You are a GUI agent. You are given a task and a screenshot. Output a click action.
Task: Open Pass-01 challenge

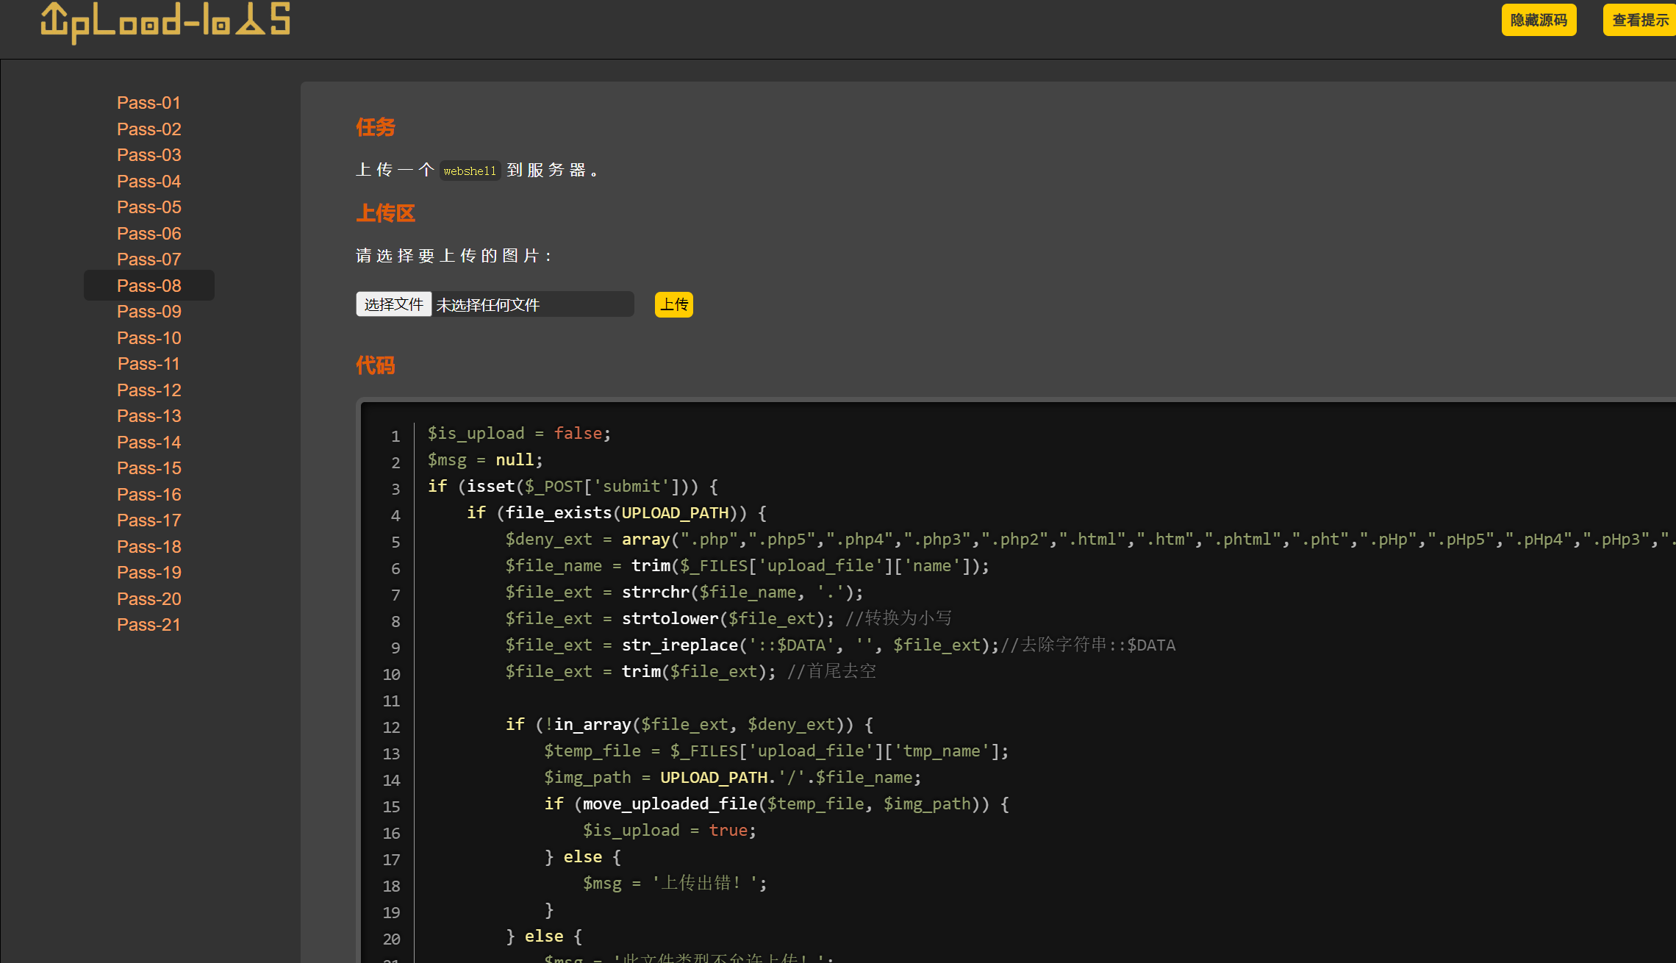(148, 103)
